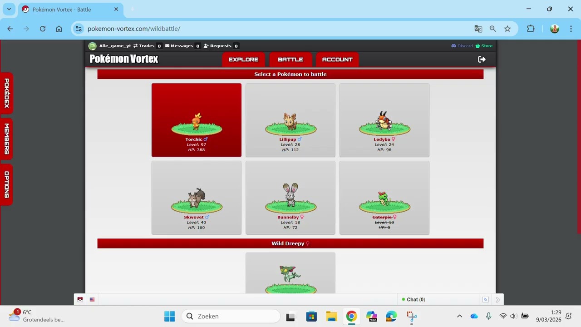Click the wild Dreepy sprite
The image size is (581, 327).
(x=290, y=274)
